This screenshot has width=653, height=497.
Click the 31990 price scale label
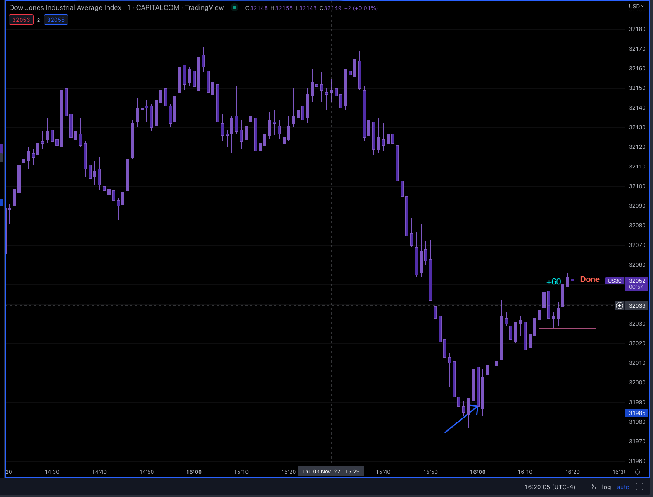(637, 402)
